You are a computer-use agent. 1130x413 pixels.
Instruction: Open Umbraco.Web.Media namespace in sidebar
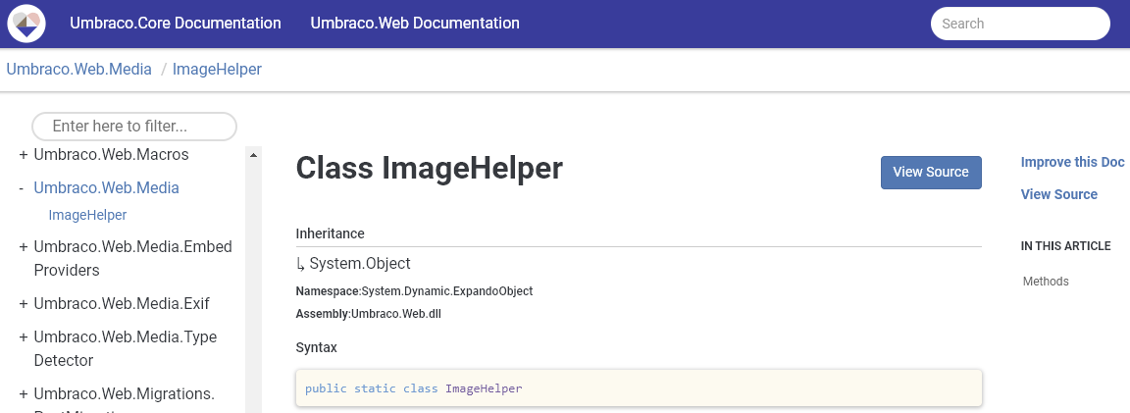pos(106,188)
